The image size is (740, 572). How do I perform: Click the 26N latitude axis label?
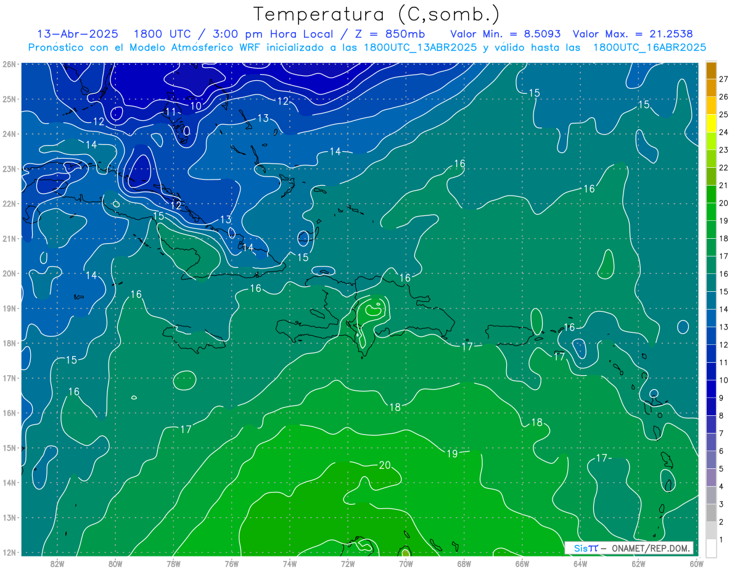point(9,64)
